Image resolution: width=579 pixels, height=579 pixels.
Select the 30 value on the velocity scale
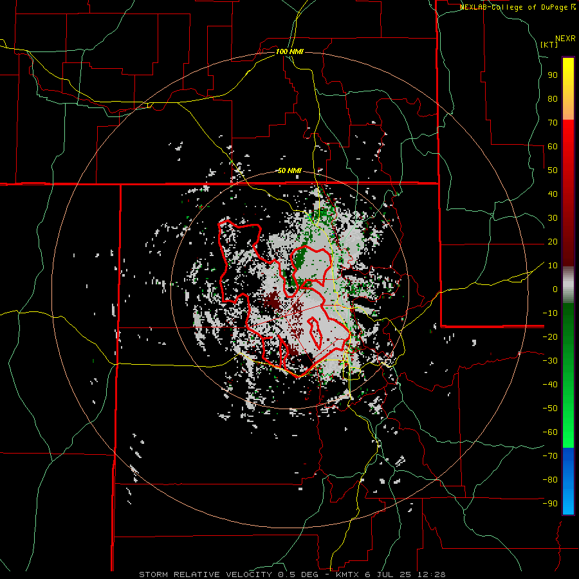pos(553,218)
